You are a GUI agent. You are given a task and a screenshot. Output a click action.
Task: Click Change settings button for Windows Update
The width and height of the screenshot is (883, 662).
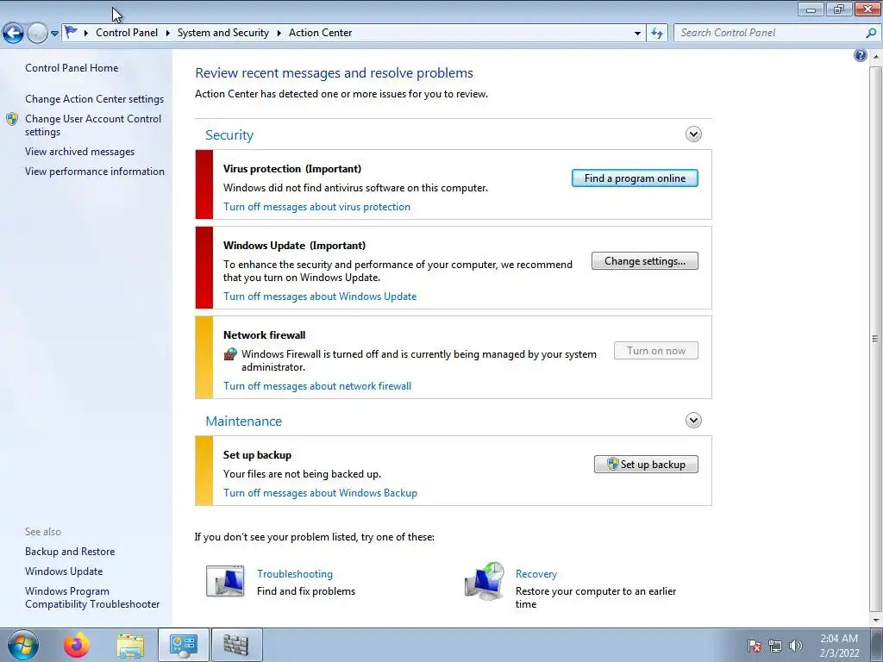645,261
